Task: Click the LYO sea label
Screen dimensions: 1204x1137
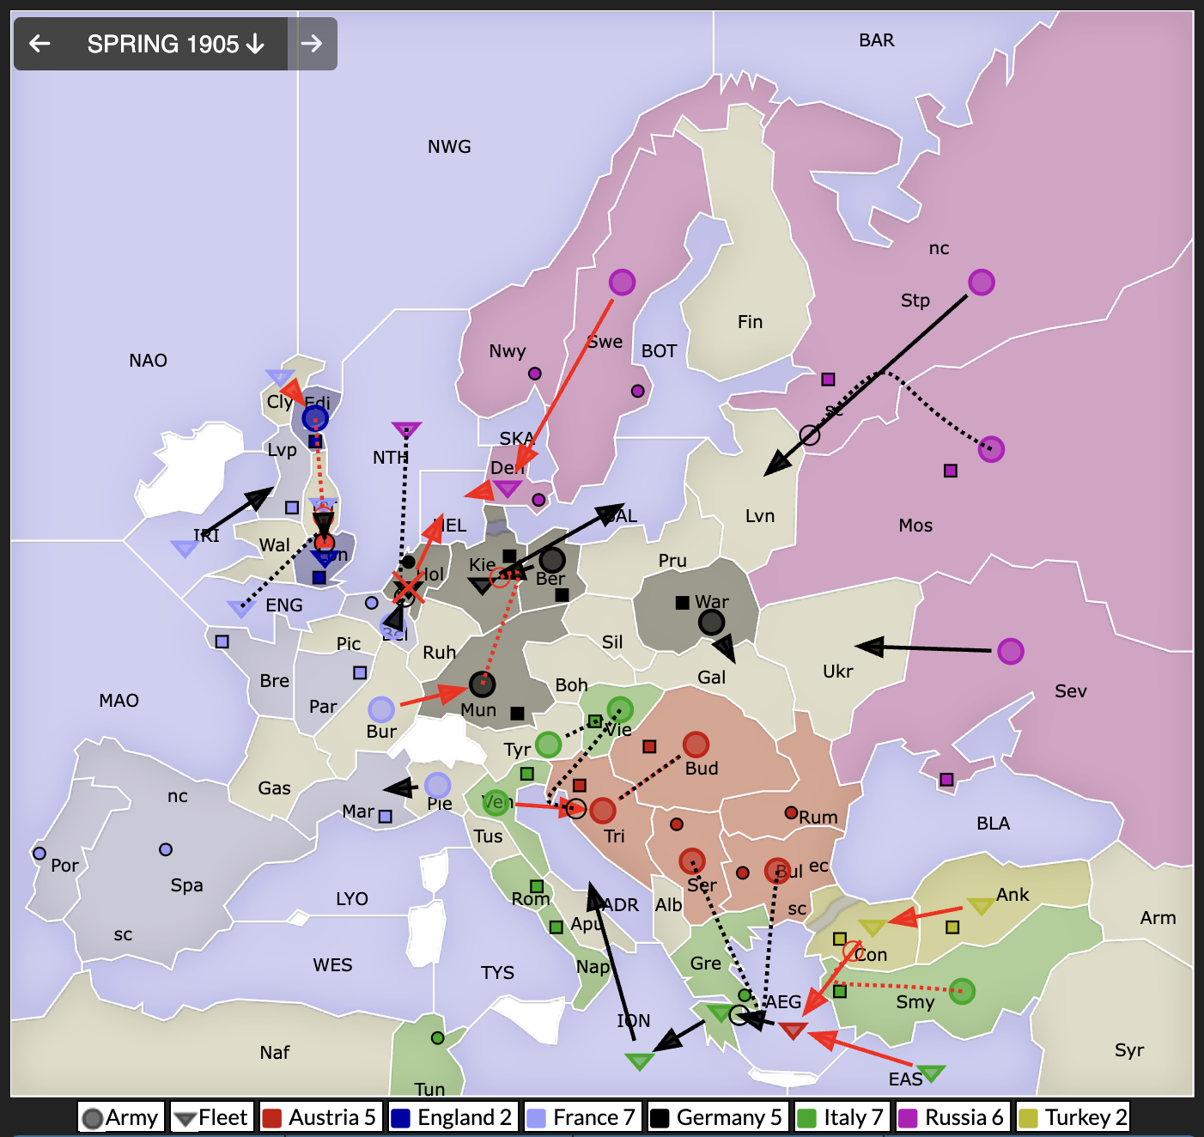Action: (x=352, y=899)
